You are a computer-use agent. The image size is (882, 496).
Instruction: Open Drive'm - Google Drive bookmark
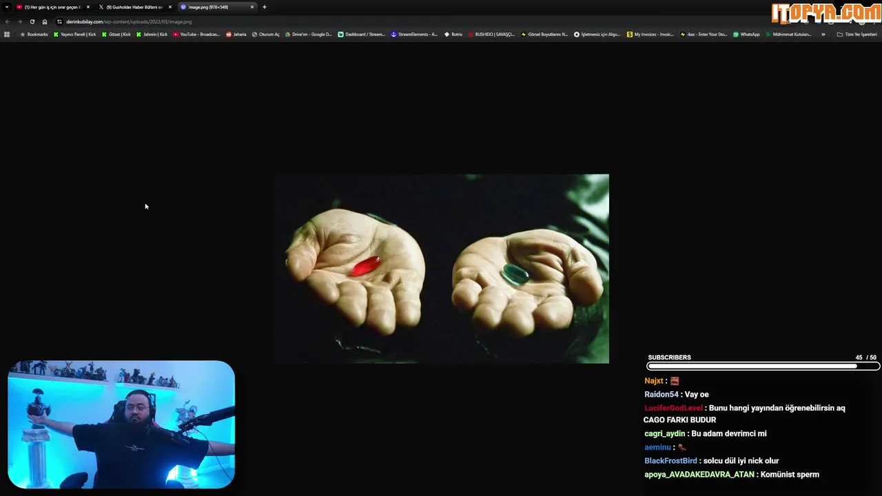(308, 34)
